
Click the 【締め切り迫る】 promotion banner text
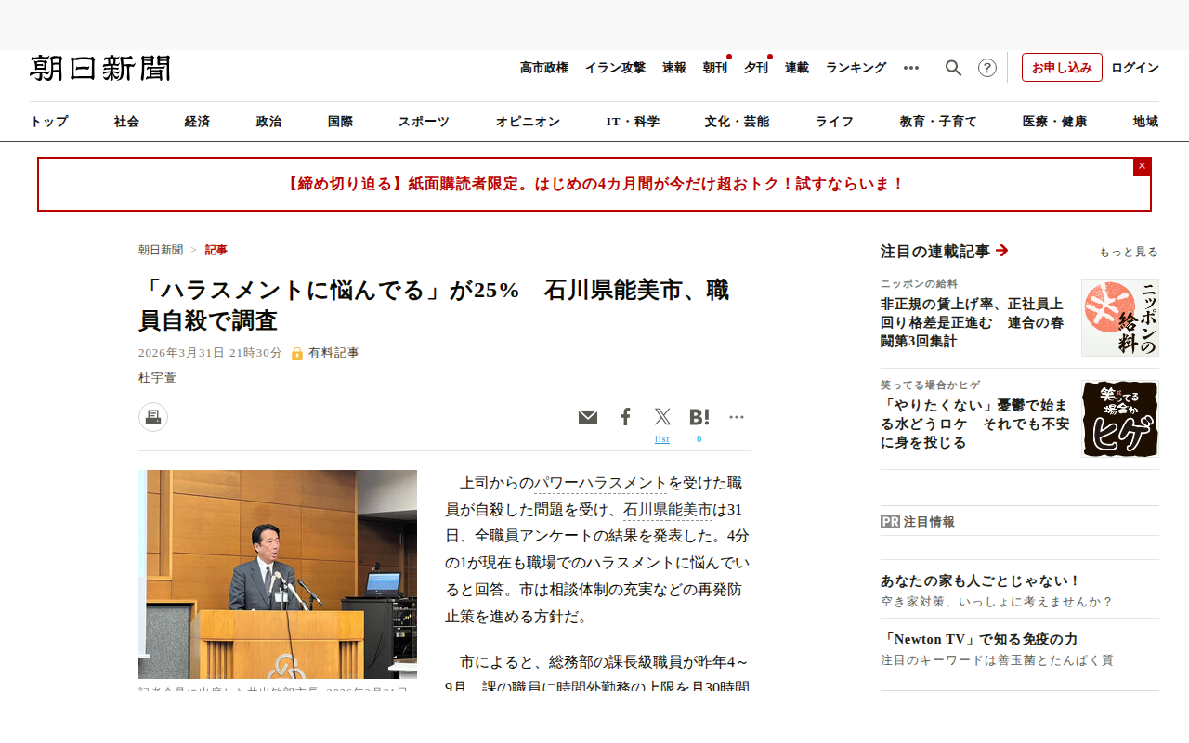(594, 184)
